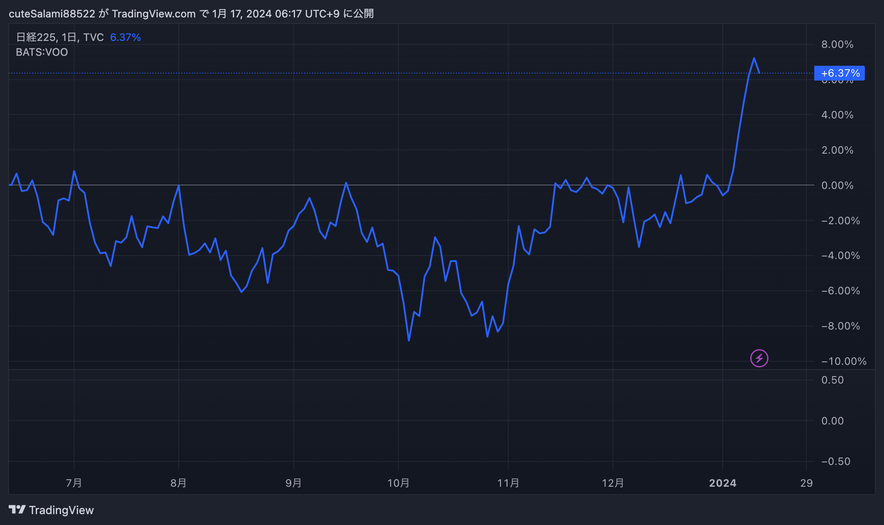The image size is (884, 525).
Task: Click the 2.00% price scale label
Action: point(837,150)
